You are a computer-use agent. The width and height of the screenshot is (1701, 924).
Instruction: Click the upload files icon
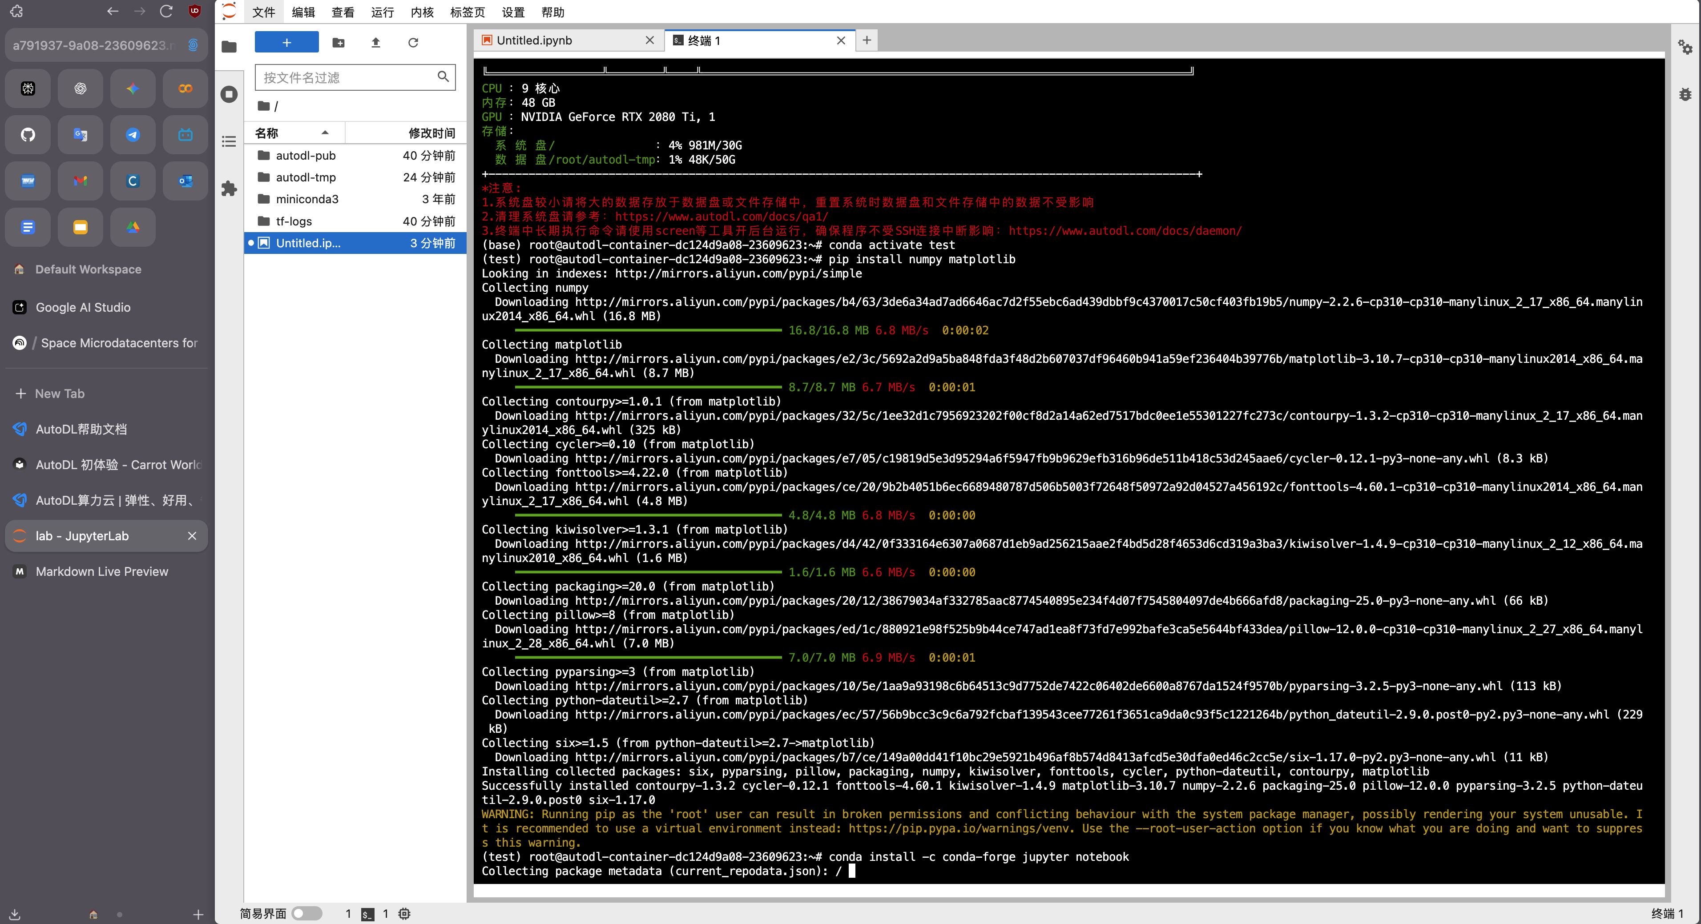tap(376, 42)
